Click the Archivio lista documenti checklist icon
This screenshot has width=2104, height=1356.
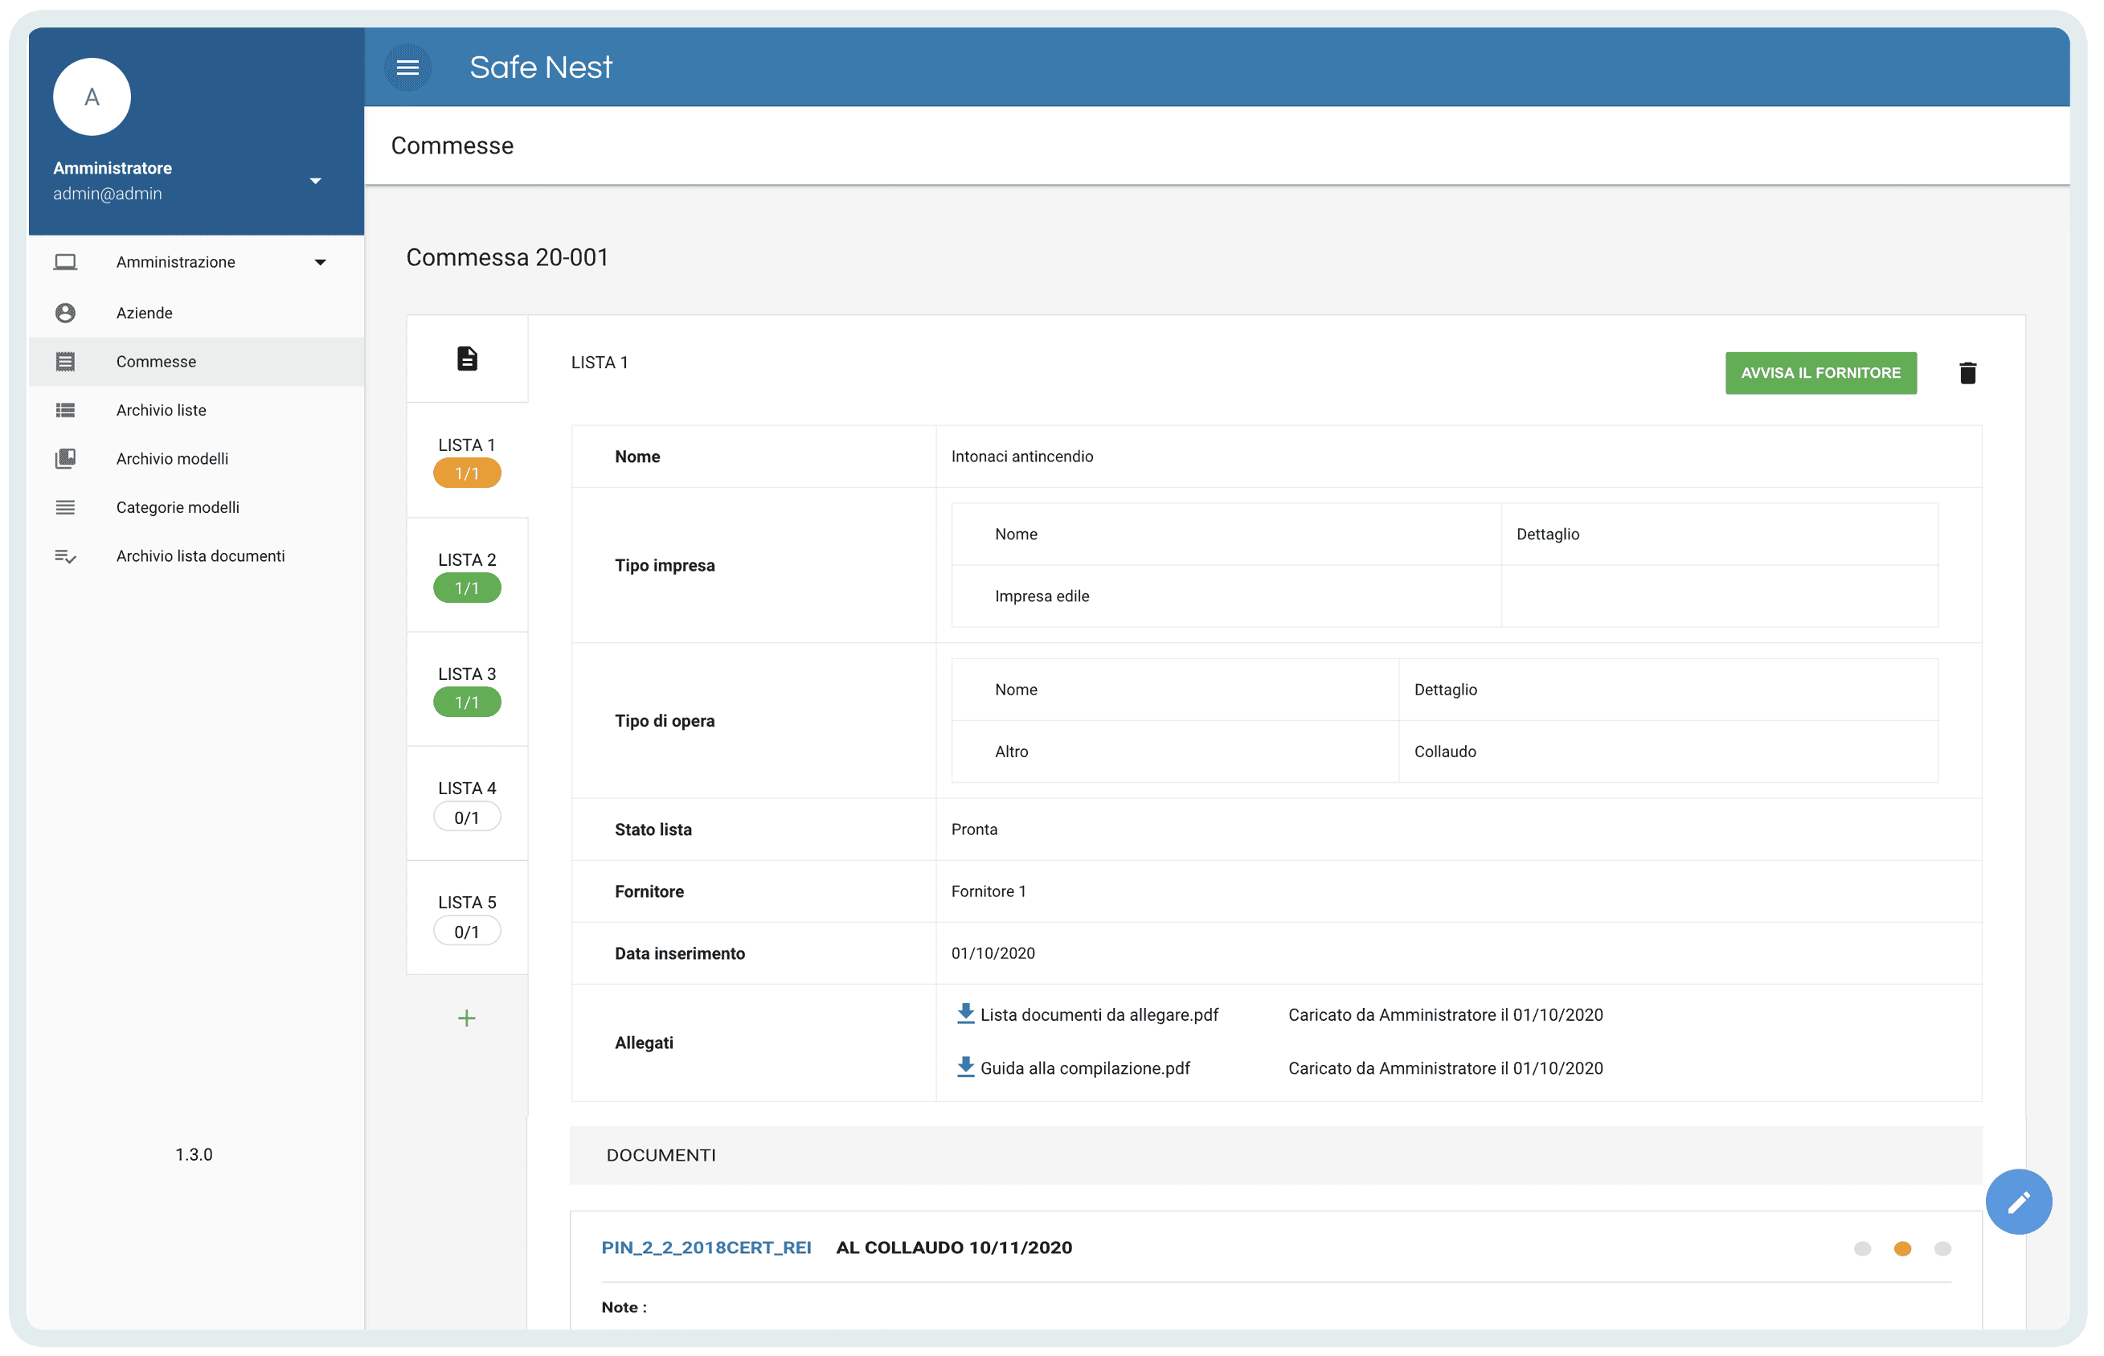pyautogui.click(x=65, y=556)
